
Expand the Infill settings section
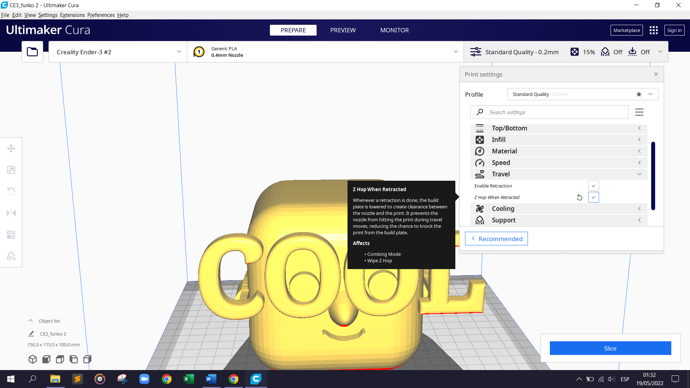click(x=640, y=139)
